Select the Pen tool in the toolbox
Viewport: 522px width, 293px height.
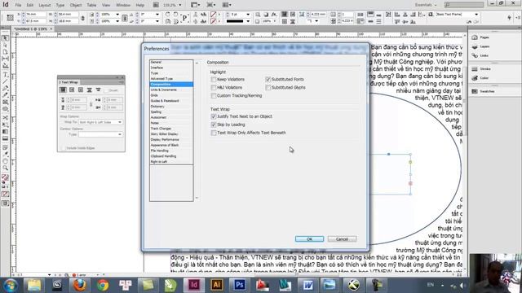click(6, 89)
